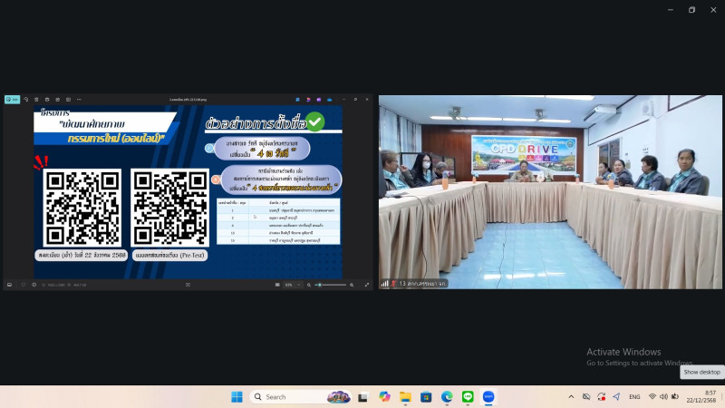
Task: Select the meeting room video feed
Action: pyautogui.click(x=550, y=191)
